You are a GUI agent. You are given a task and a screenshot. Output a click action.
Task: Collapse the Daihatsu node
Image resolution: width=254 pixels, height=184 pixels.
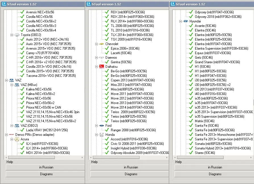(x=96, y=67)
